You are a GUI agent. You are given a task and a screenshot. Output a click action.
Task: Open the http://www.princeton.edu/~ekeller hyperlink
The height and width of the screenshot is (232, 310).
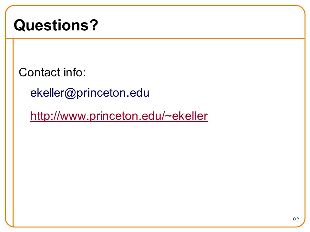[x=119, y=116]
